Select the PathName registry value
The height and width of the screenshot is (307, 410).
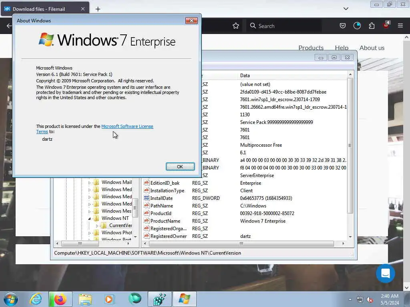coord(162,206)
